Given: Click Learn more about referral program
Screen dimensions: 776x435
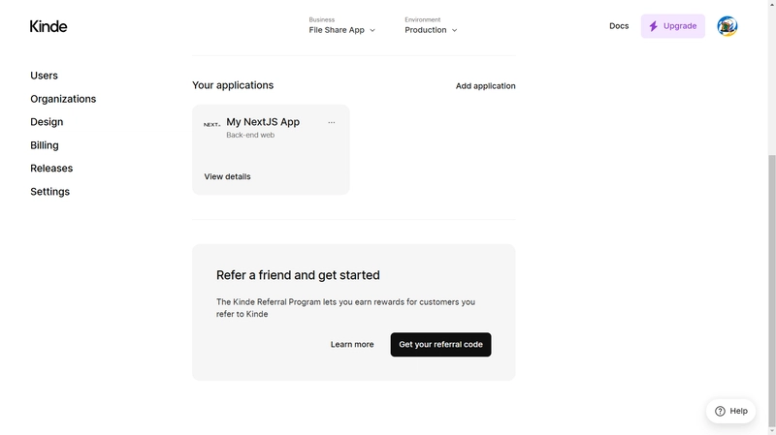Looking at the screenshot, I should click(352, 345).
